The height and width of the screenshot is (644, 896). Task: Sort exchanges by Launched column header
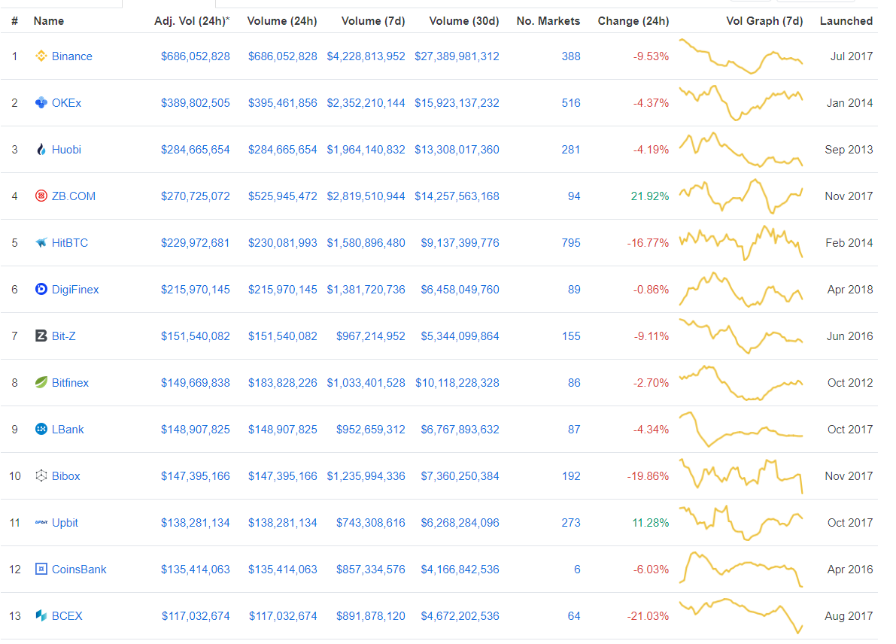point(846,21)
